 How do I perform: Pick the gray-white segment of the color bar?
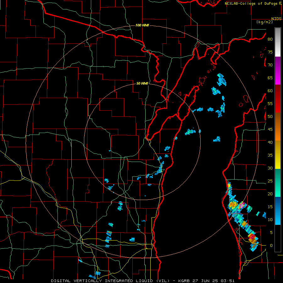(x=278, y=42)
